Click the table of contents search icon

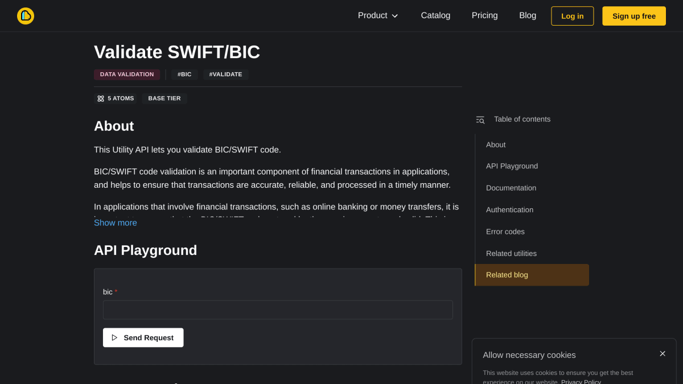point(480,119)
